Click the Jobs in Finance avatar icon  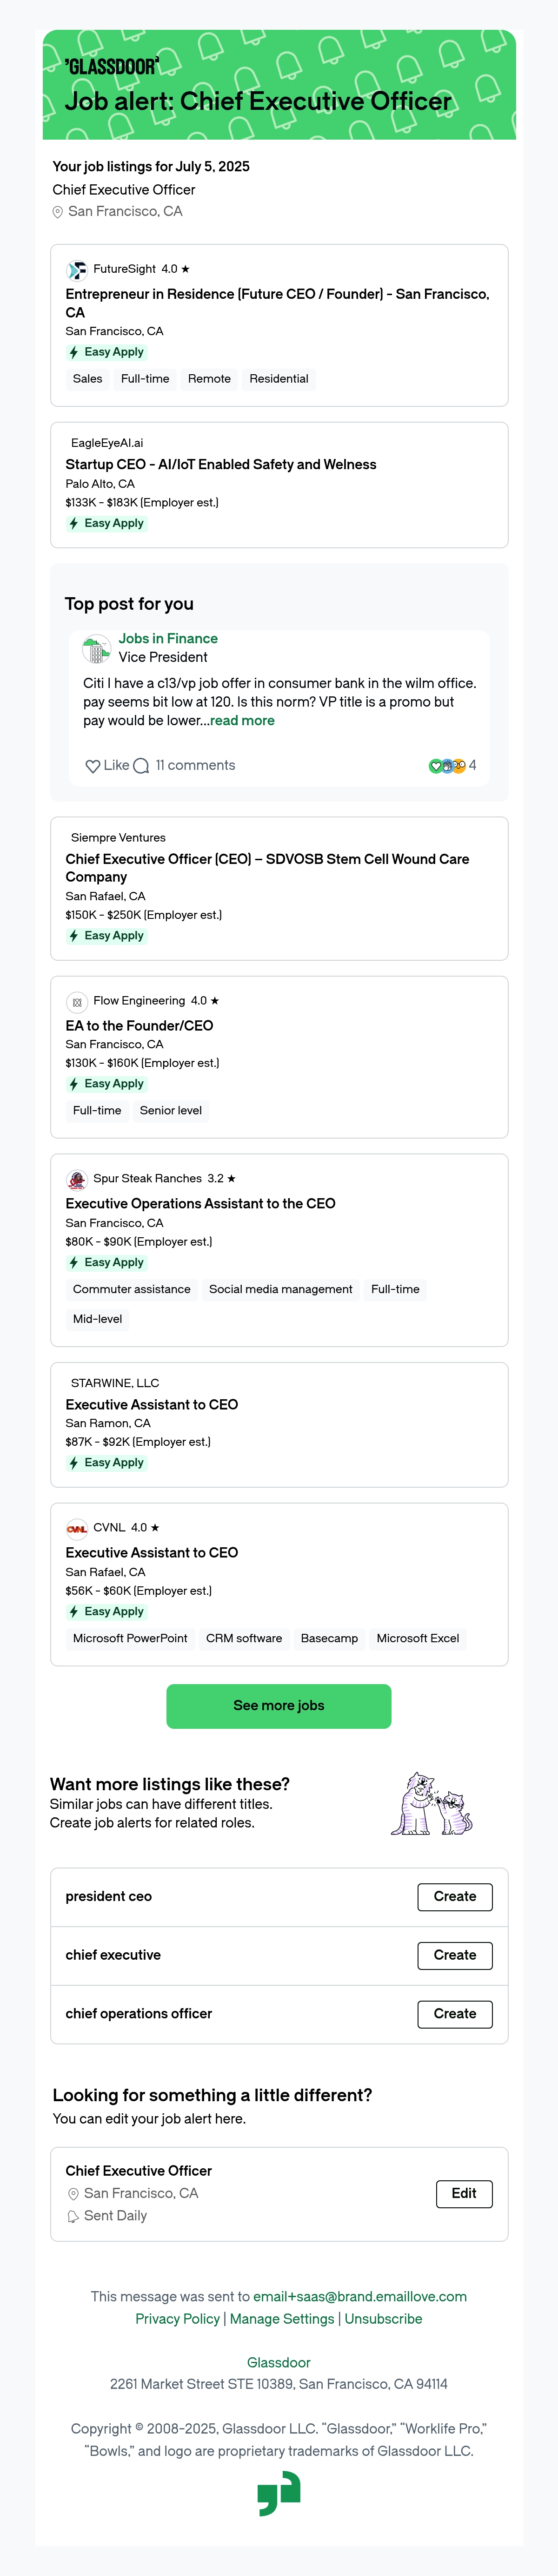click(x=96, y=649)
